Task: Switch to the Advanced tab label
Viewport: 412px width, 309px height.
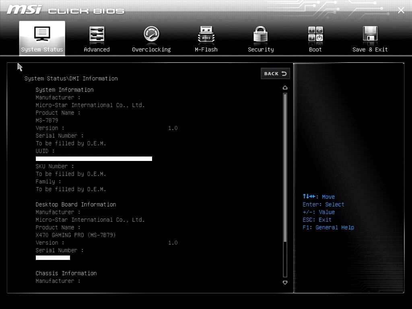Action: tap(97, 49)
